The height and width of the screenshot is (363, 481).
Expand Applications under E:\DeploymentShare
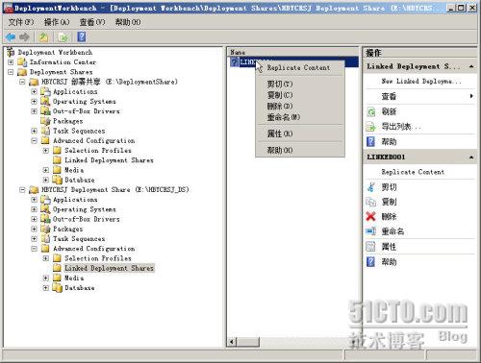[34, 91]
